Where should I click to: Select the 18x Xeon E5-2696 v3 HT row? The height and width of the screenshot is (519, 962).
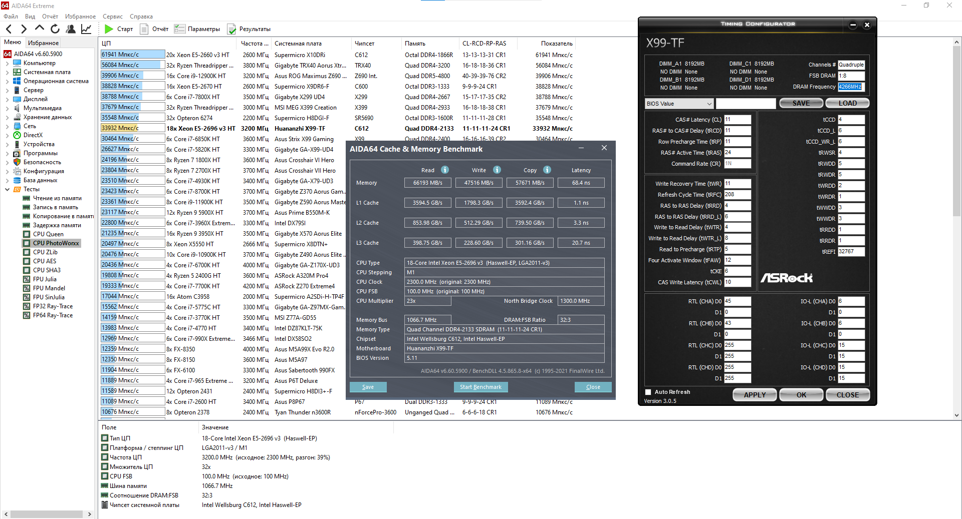(337, 129)
